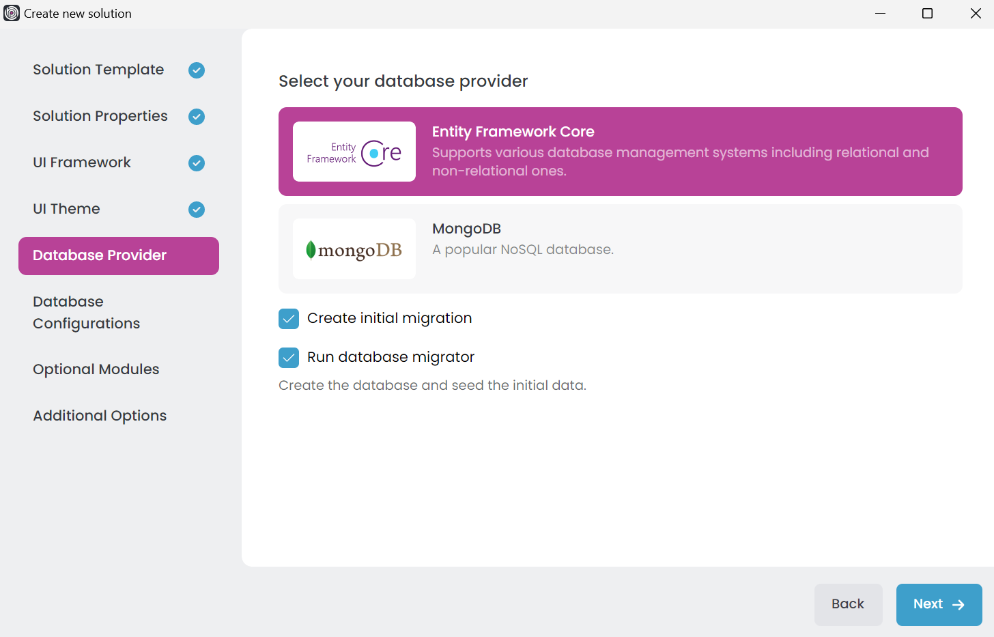Minimize the Create new solution window

(x=881, y=14)
